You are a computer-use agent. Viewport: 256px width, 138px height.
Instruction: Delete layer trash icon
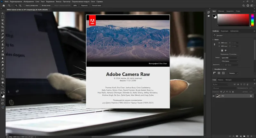pos(252,136)
